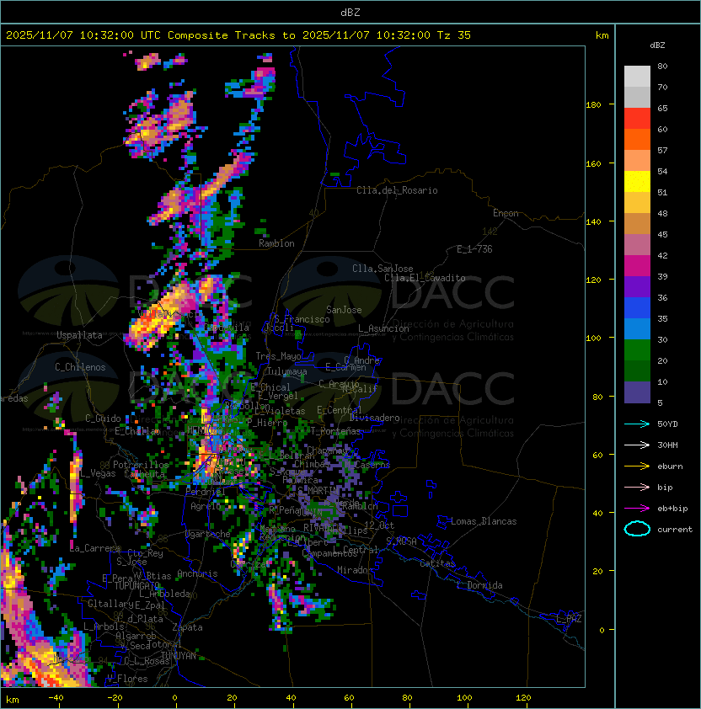The height and width of the screenshot is (709, 701).
Task: Click the eb+bip legend label
Action: click(x=672, y=509)
